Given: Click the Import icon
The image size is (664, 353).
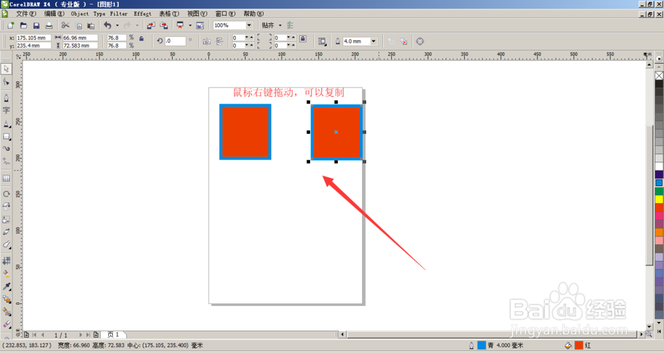Looking at the screenshot, I should [151, 25].
